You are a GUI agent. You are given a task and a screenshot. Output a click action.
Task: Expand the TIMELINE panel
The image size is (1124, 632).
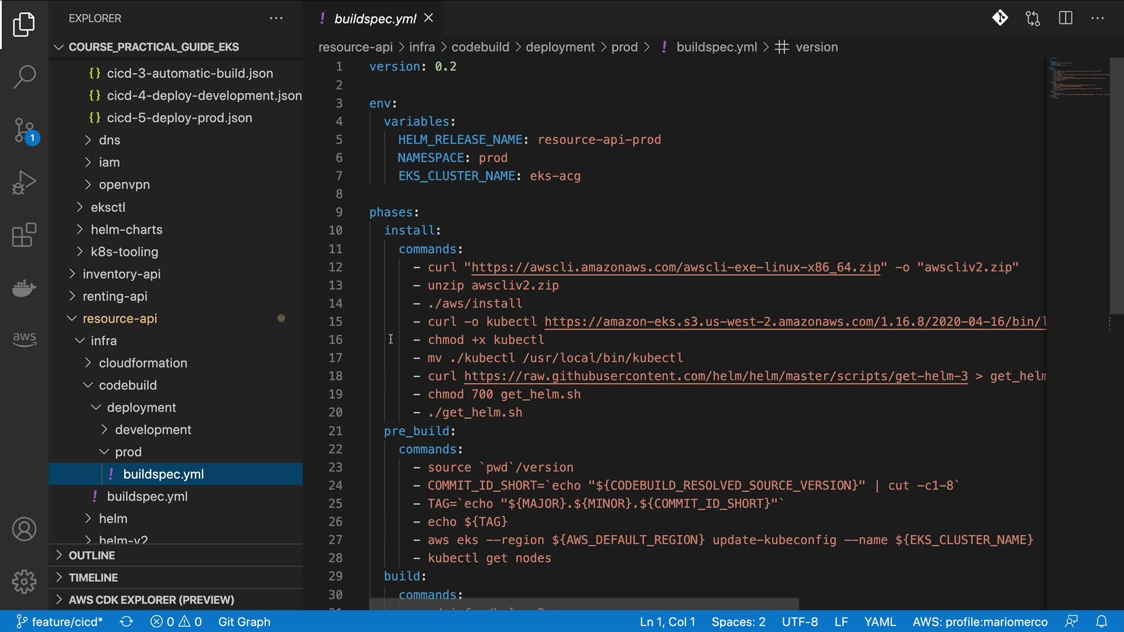(92, 578)
